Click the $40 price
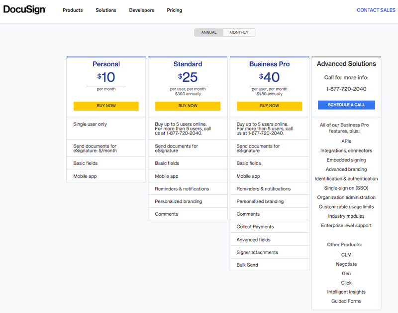The width and height of the screenshot is (398, 313). [269, 77]
